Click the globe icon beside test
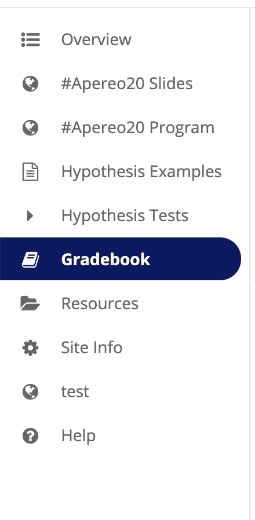The width and height of the screenshot is (255, 520). pyautogui.click(x=31, y=391)
